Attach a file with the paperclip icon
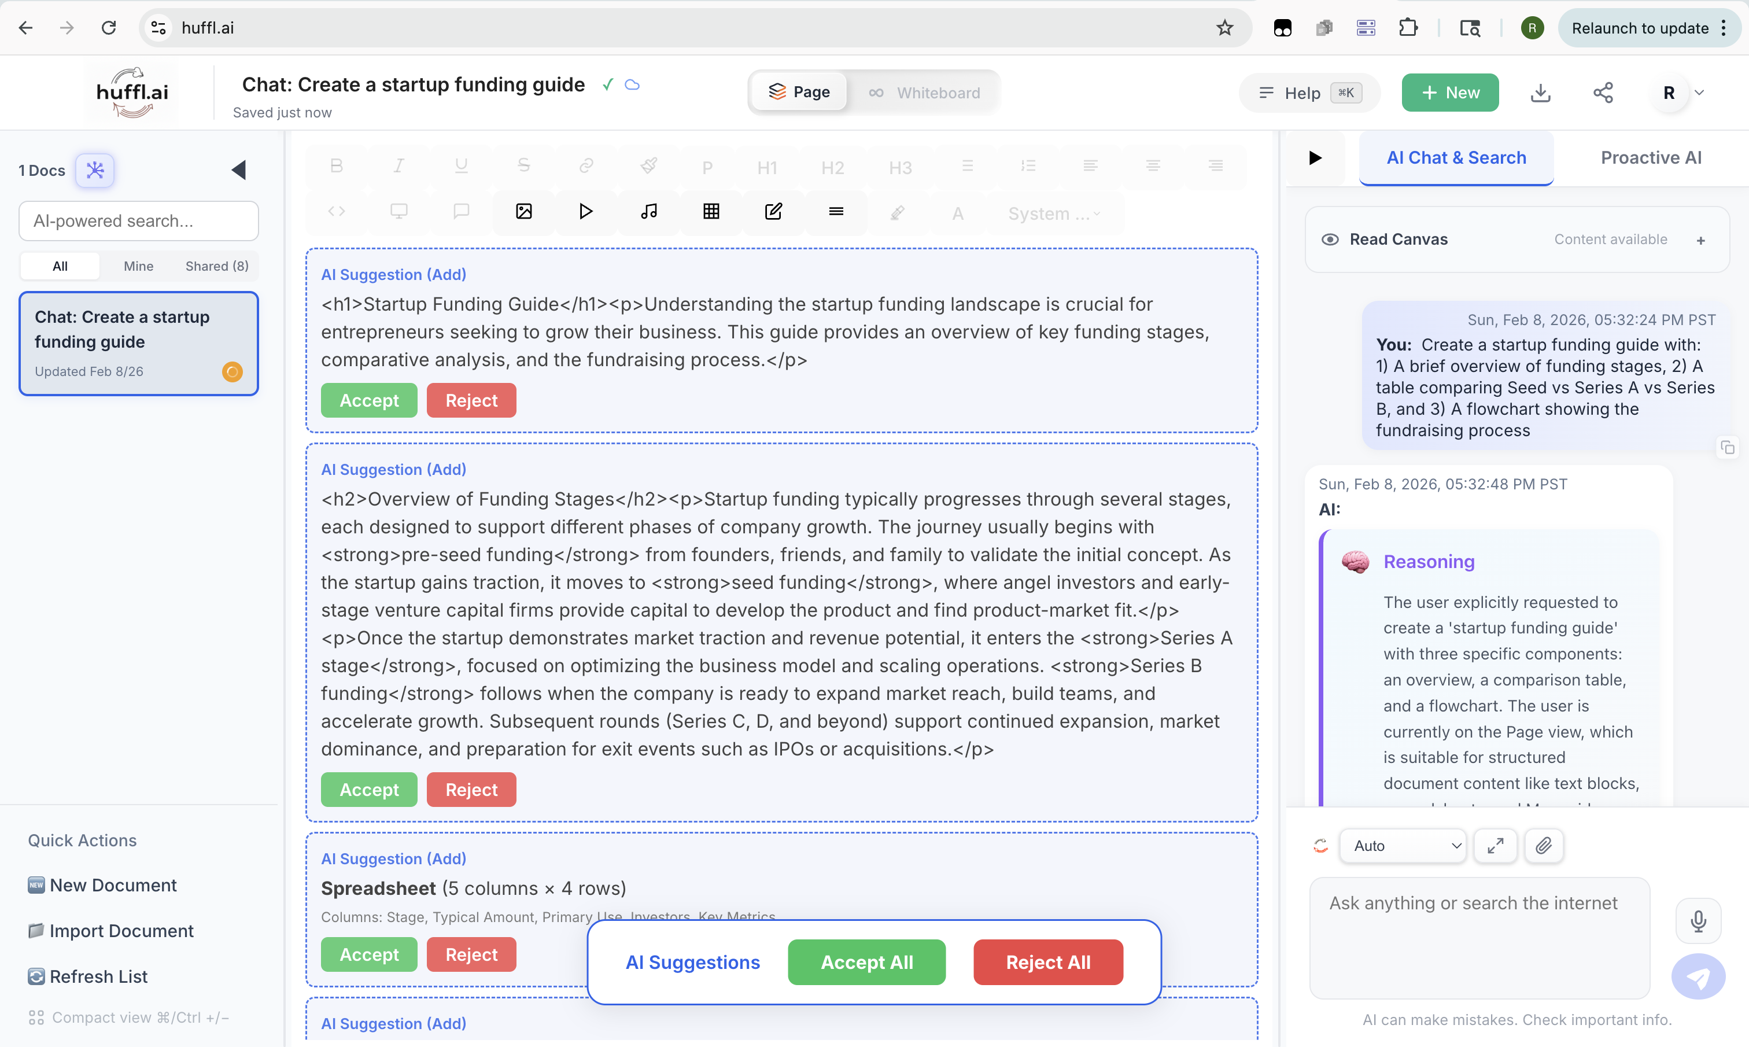The height and width of the screenshot is (1047, 1749). [x=1544, y=845]
